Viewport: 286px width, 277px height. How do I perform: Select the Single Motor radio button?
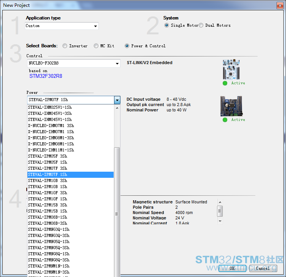pos(167,25)
